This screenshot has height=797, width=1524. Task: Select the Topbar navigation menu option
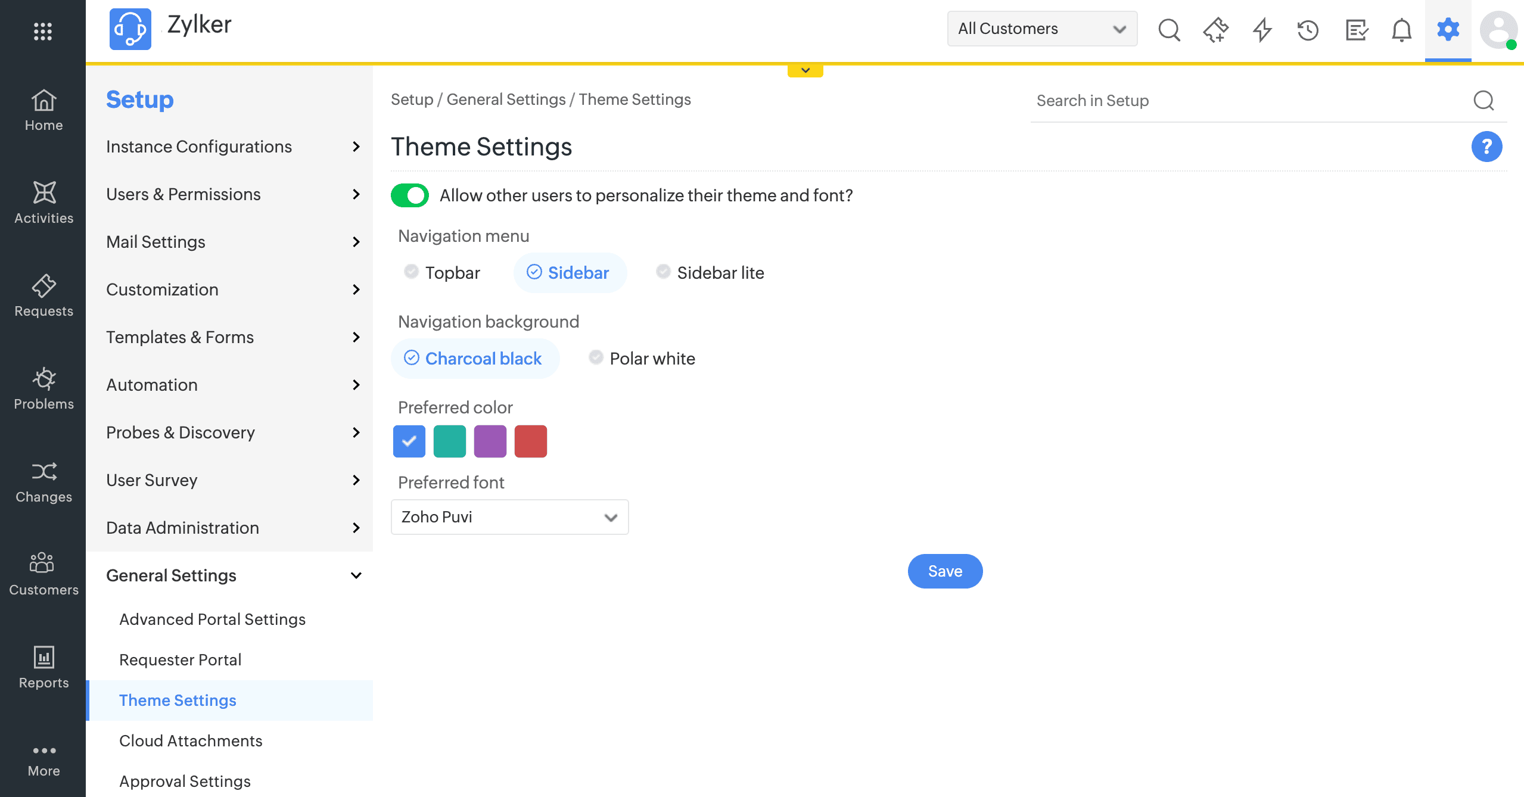pyautogui.click(x=442, y=273)
